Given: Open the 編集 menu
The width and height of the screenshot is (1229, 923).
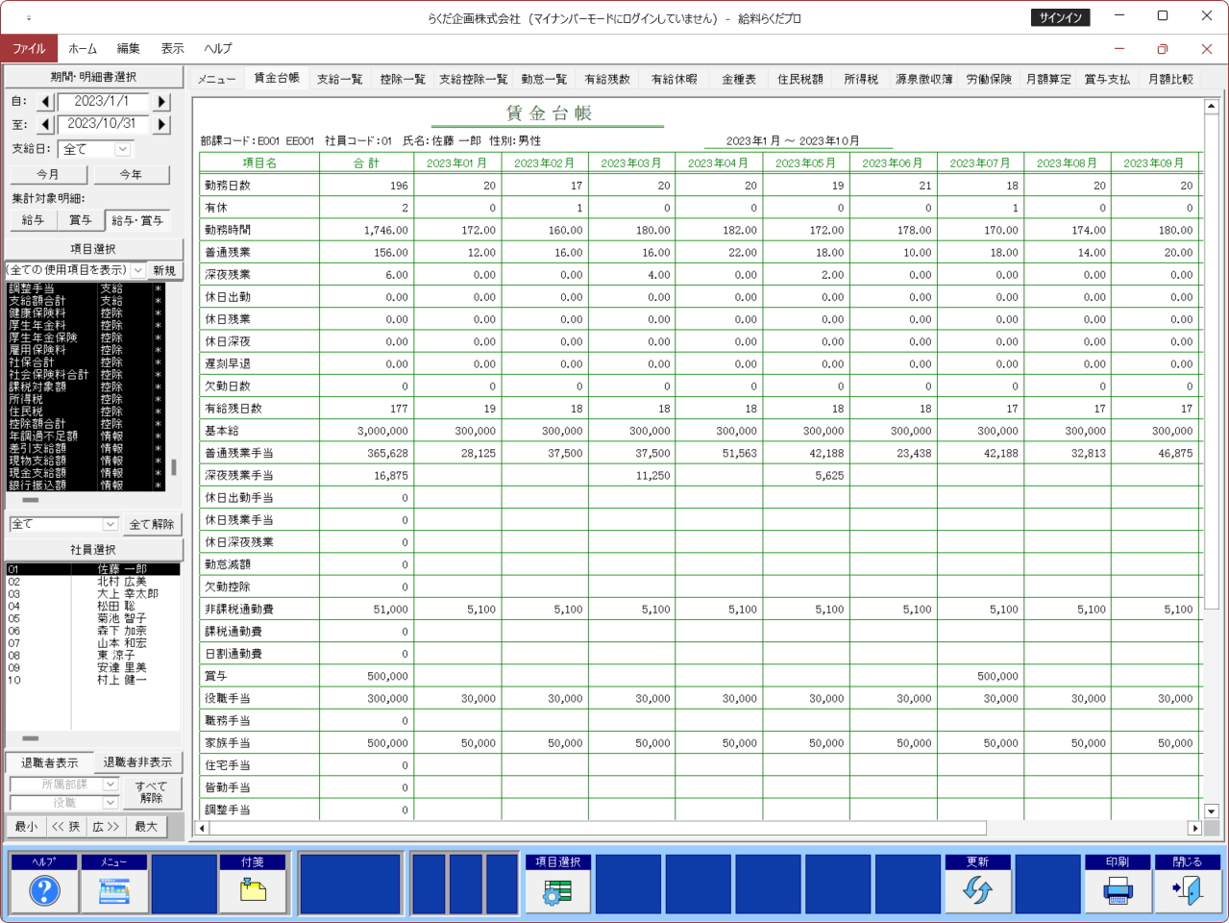Looking at the screenshot, I should 128,48.
